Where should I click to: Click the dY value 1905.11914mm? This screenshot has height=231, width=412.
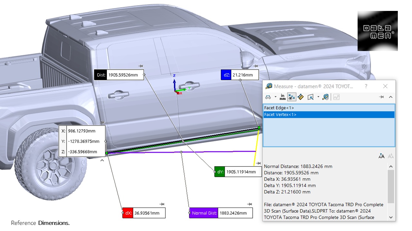241,172
